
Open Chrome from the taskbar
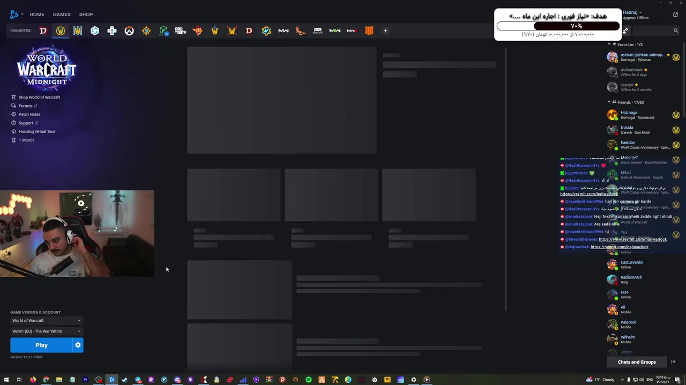click(46, 380)
